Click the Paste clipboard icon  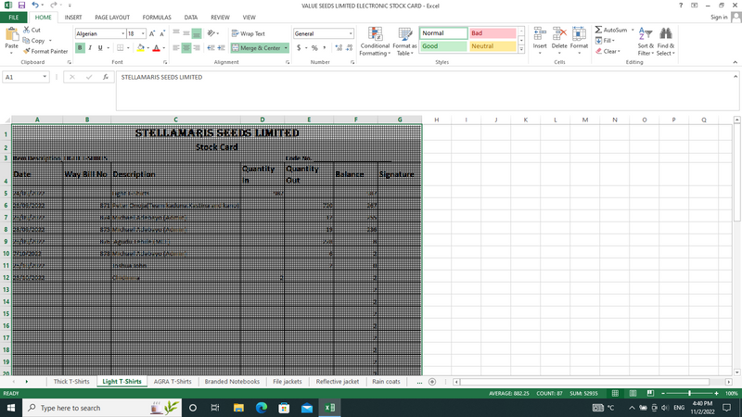click(11, 34)
